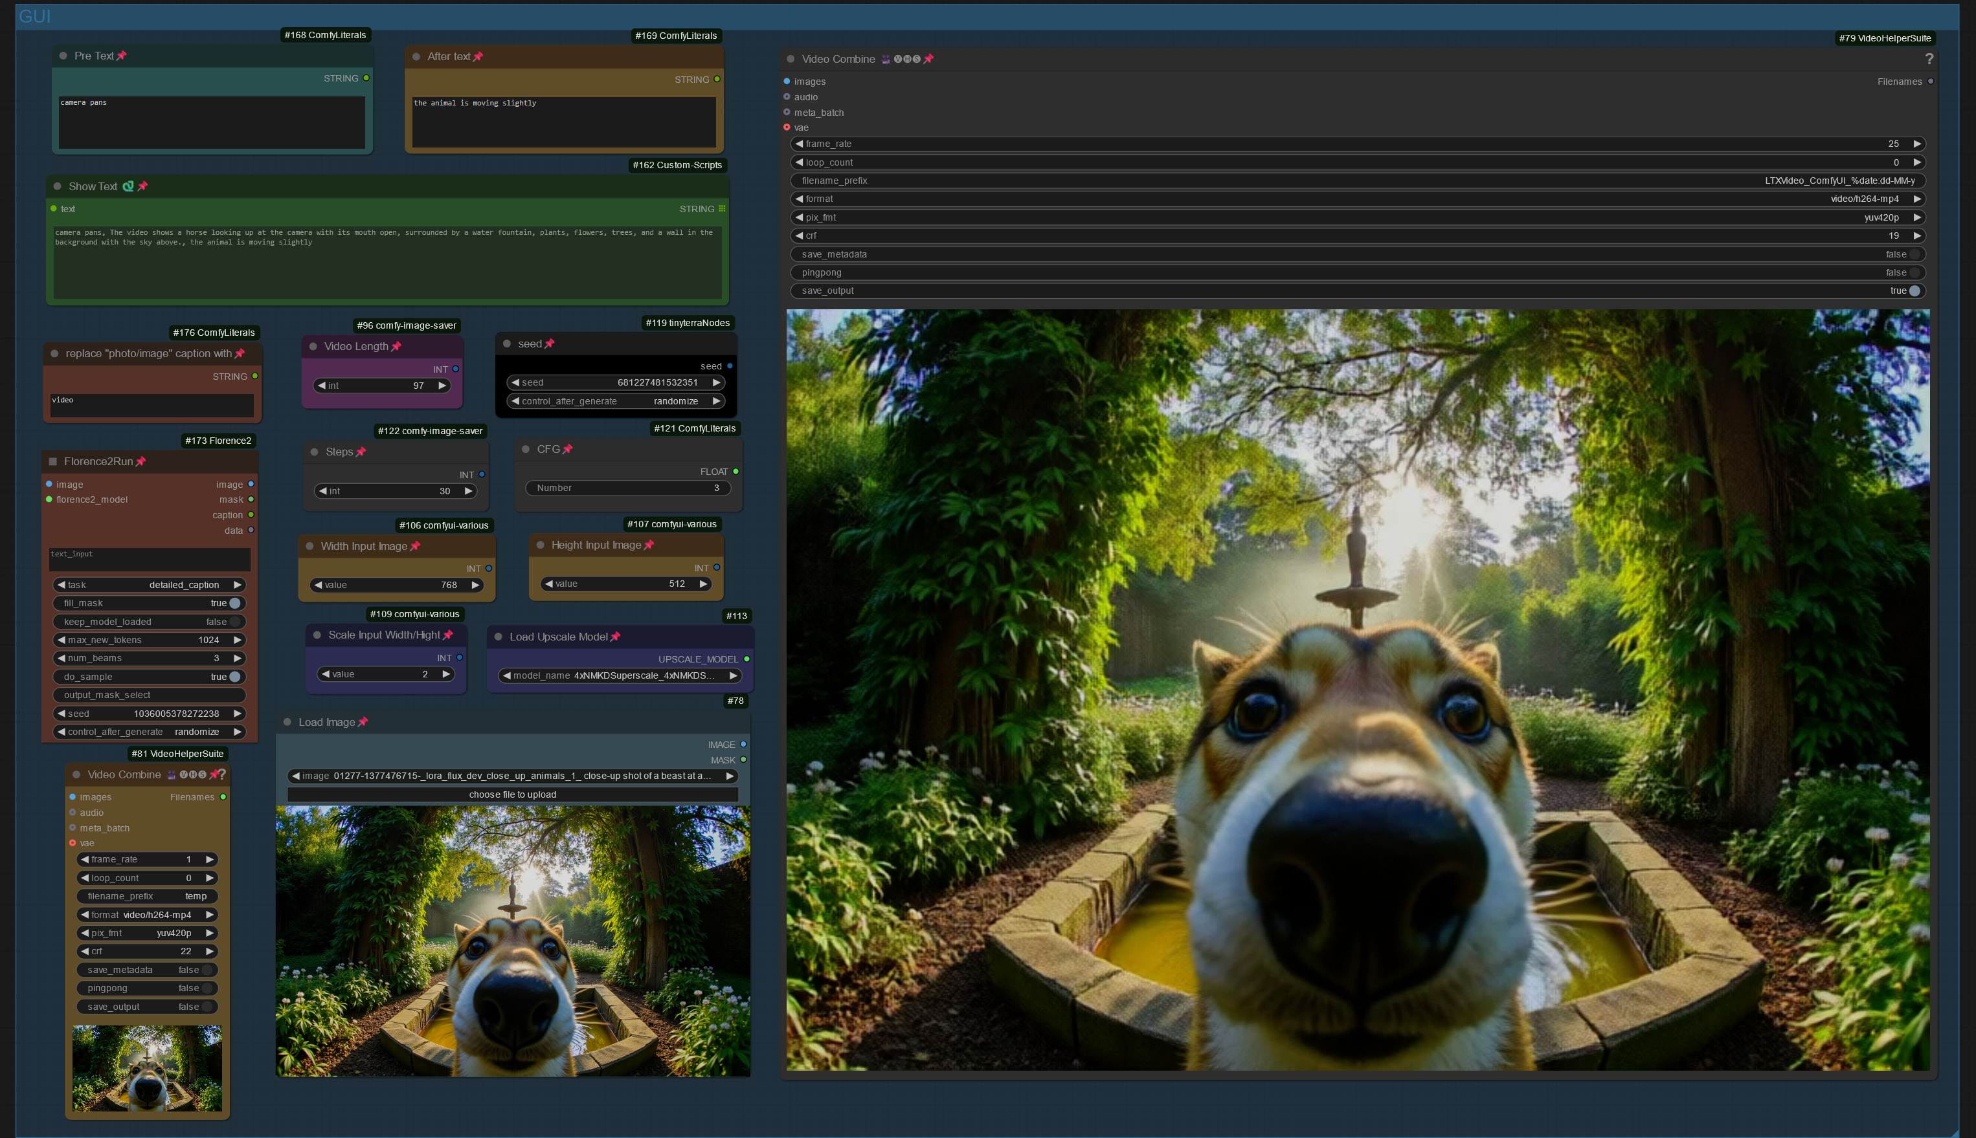Click the #173 Florence2 node badge
1976x1138 pixels.
tap(218, 440)
